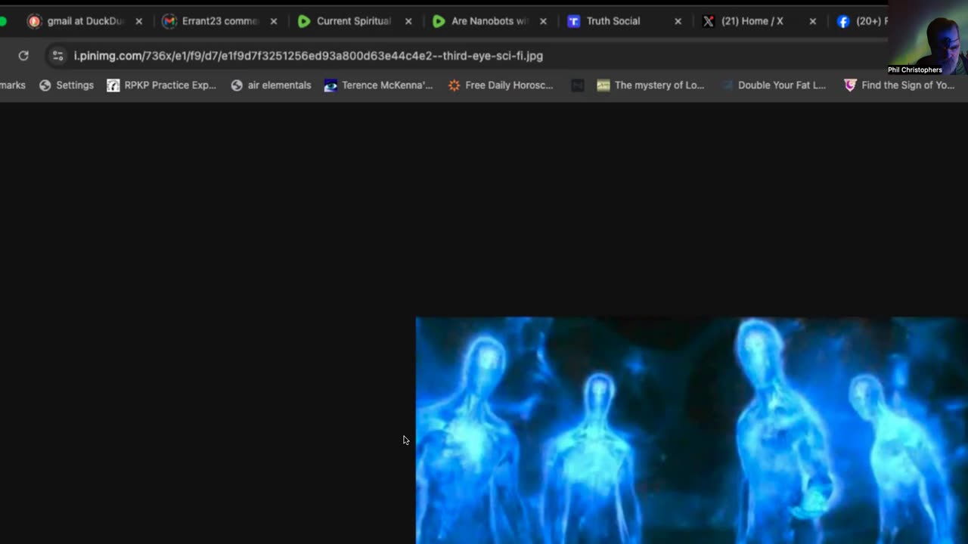Switch to gmail at DuckDuckGo tab
Screen dimensions: 968x544
[85, 21]
